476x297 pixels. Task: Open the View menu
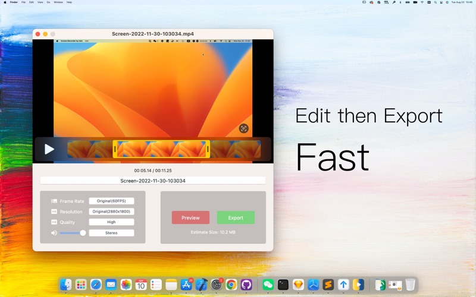click(40, 2)
